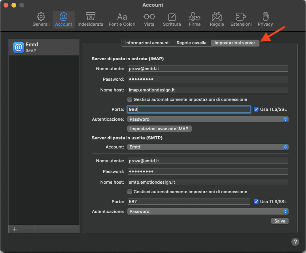
Task: Open the Estensioni pane
Action: pos(241,19)
